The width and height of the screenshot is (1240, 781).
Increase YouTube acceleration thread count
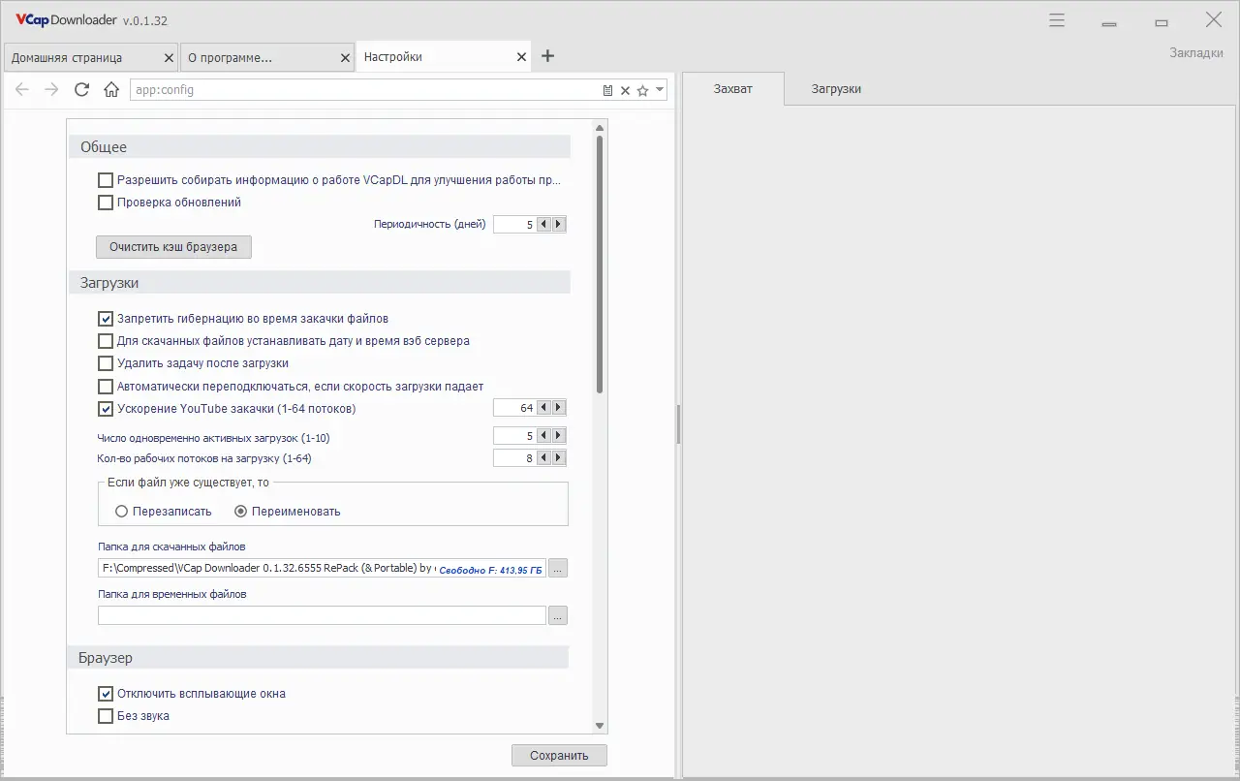558,408
